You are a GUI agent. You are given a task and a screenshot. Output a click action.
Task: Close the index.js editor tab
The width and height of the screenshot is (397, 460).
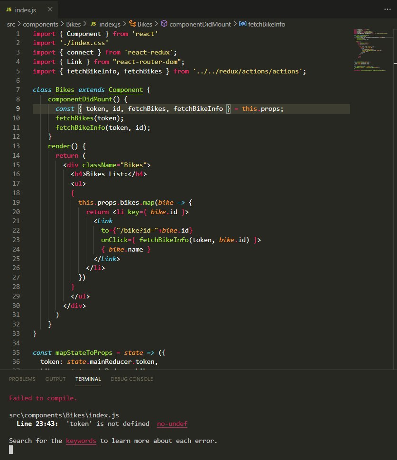click(x=50, y=9)
